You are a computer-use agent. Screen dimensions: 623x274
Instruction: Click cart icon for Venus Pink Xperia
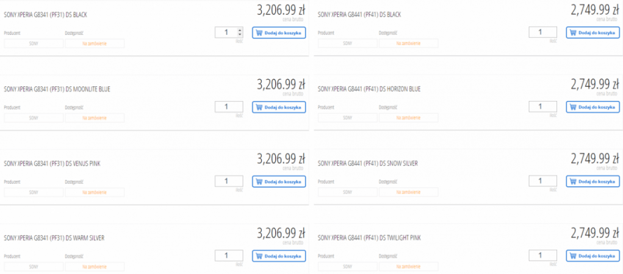[x=259, y=181]
